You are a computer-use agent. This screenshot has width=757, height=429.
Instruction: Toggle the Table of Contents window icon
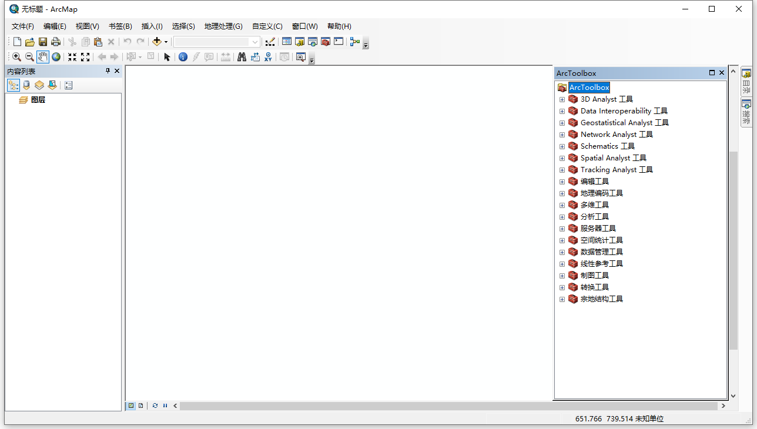pyautogui.click(x=287, y=42)
